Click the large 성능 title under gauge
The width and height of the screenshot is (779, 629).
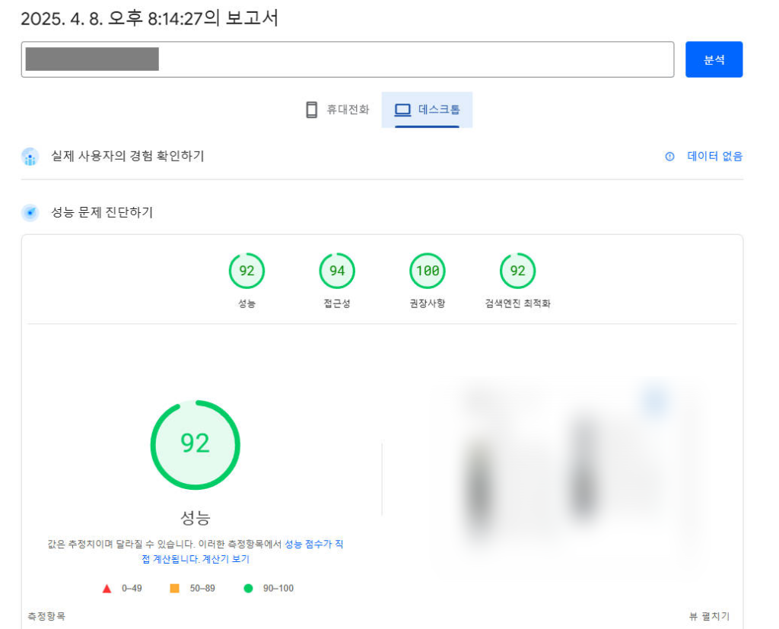tap(196, 518)
